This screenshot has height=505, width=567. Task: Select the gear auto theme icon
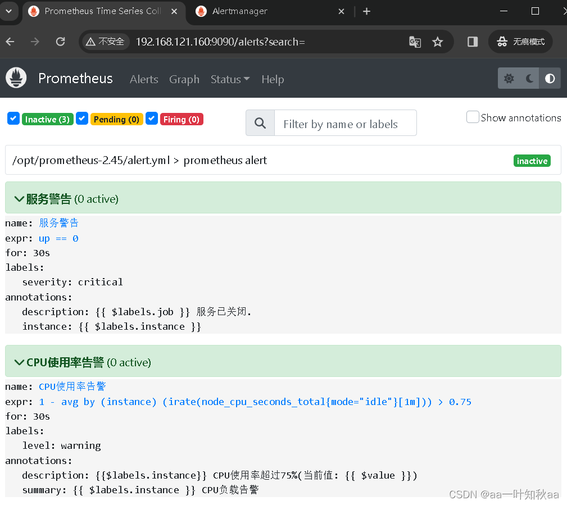coord(509,79)
